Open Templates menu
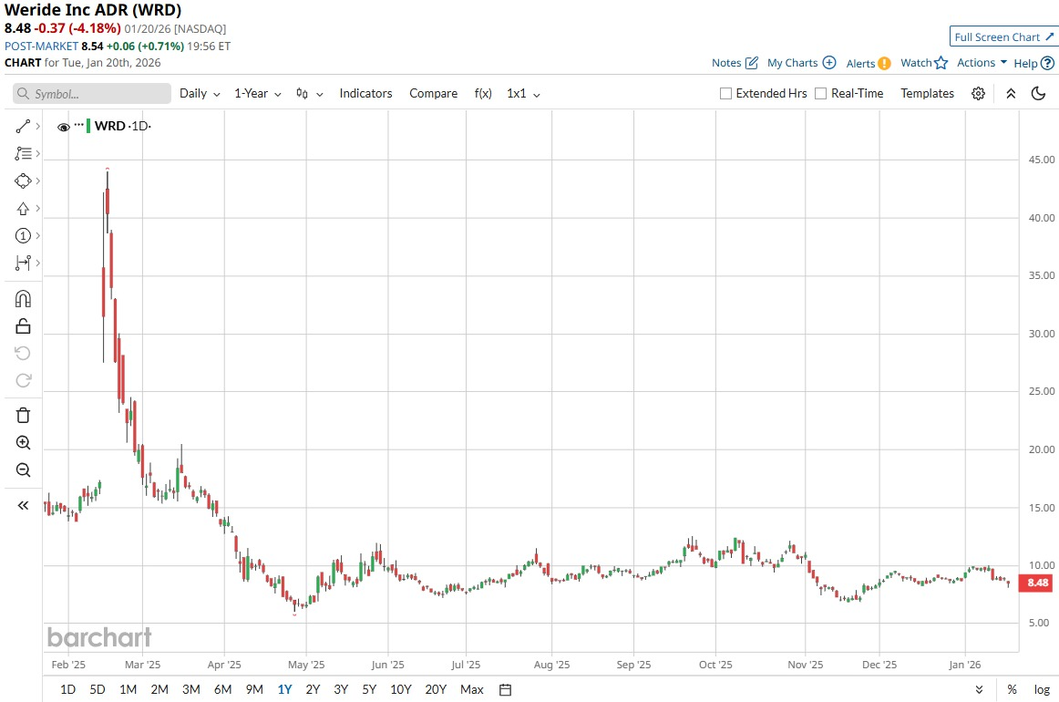The height and width of the screenshot is (702, 1059). click(927, 94)
